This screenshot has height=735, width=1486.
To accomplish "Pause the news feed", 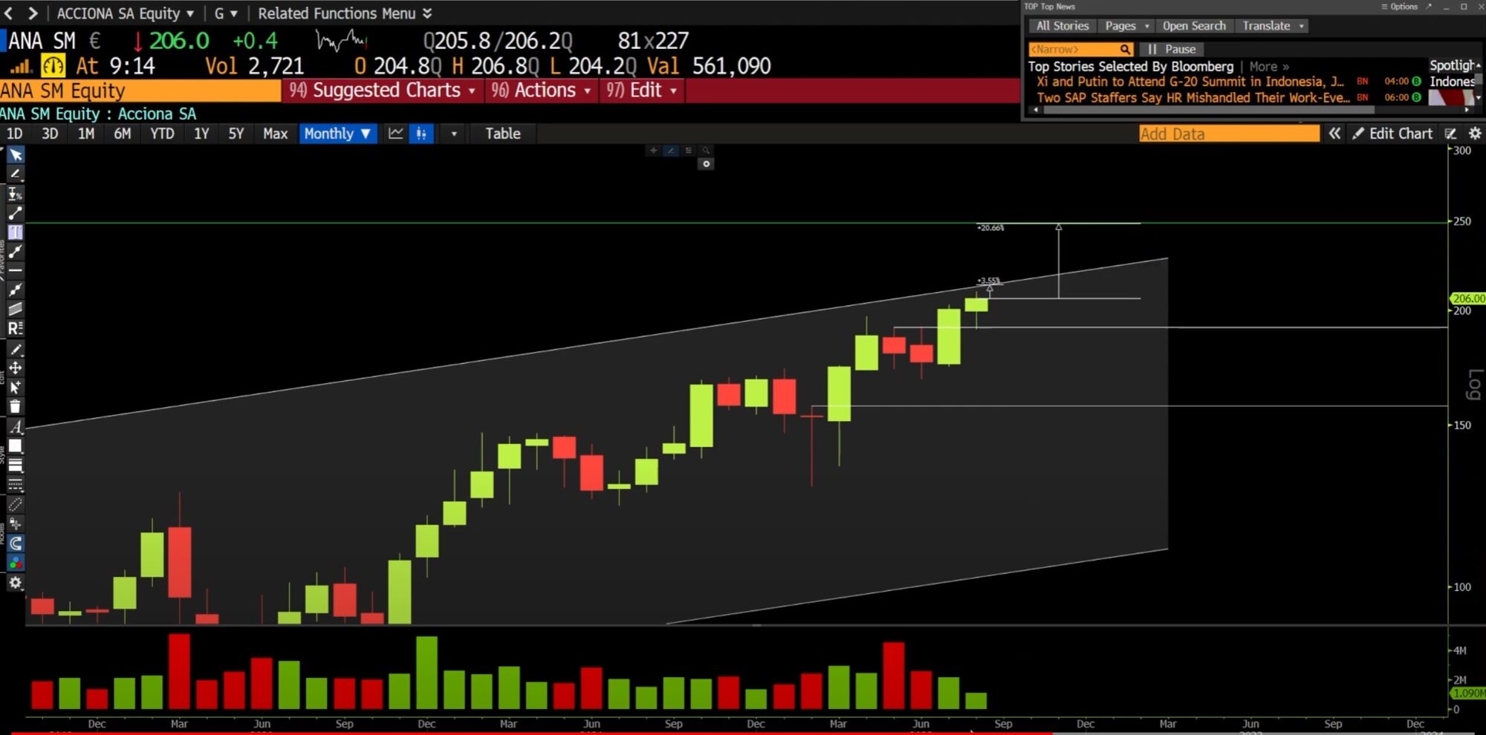I will (x=1172, y=49).
